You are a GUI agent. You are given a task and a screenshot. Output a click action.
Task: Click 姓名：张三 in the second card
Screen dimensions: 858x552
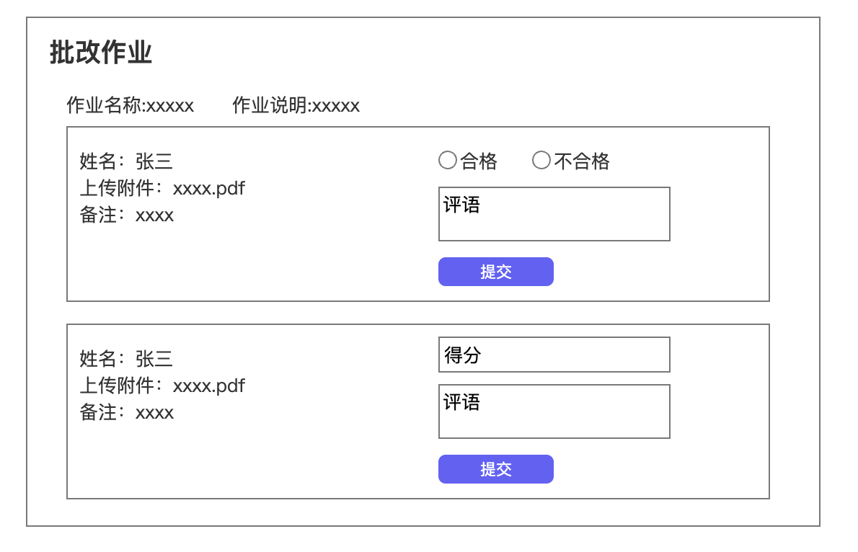click(126, 359)
